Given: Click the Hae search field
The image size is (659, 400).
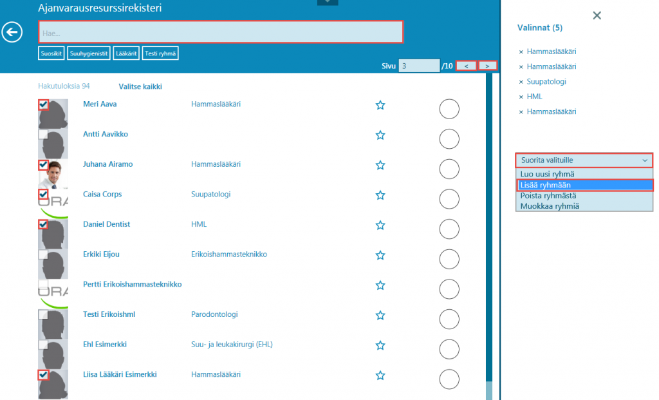Looking at the screenshot, I should pyautogui.click(x=221, y=32).
